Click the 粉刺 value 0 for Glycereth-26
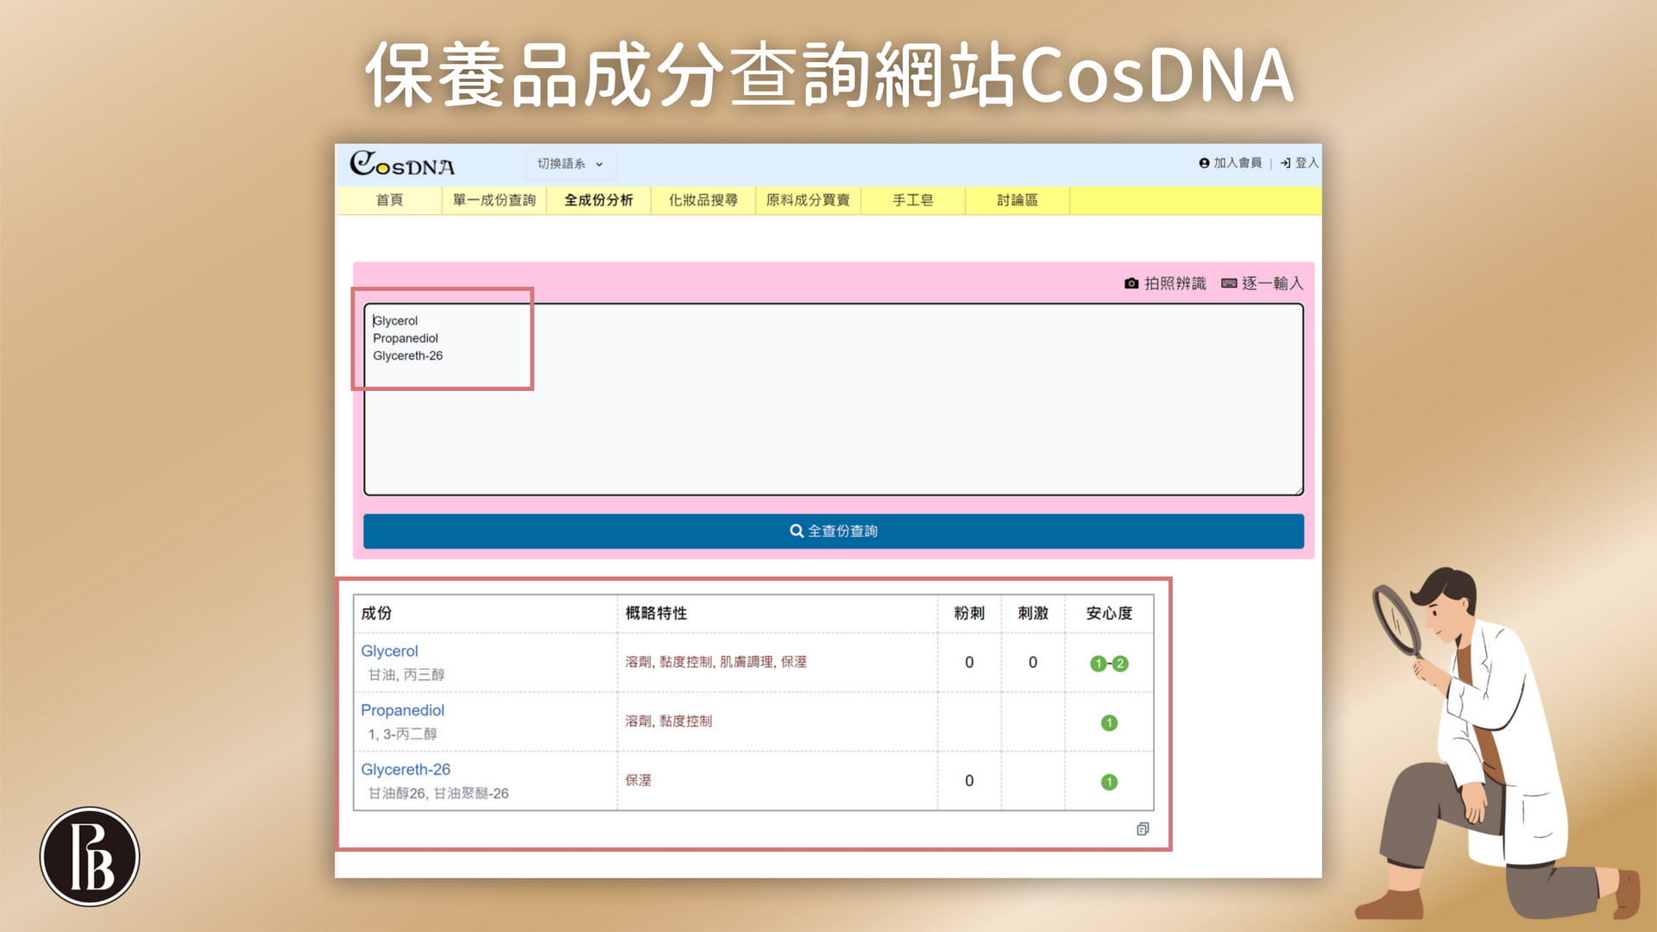The image size is (1657, 932). [x=969, y=781]
